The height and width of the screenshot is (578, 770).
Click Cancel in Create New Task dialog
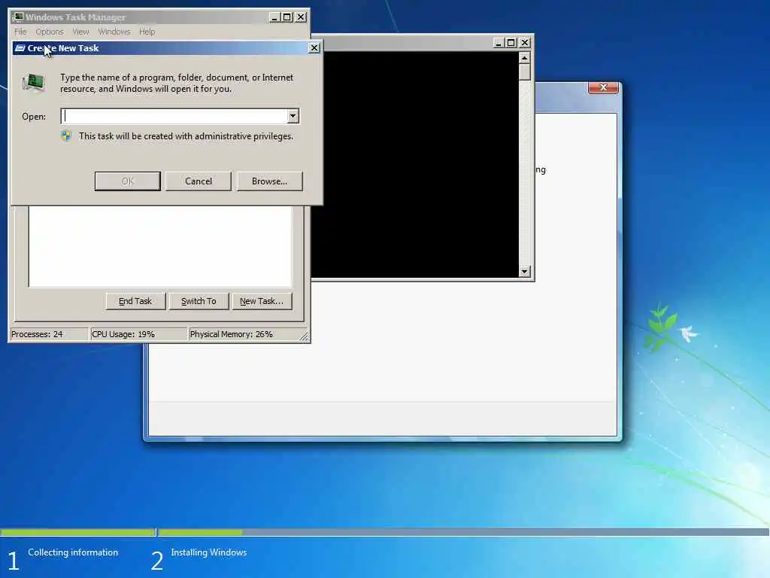(199, 181)
